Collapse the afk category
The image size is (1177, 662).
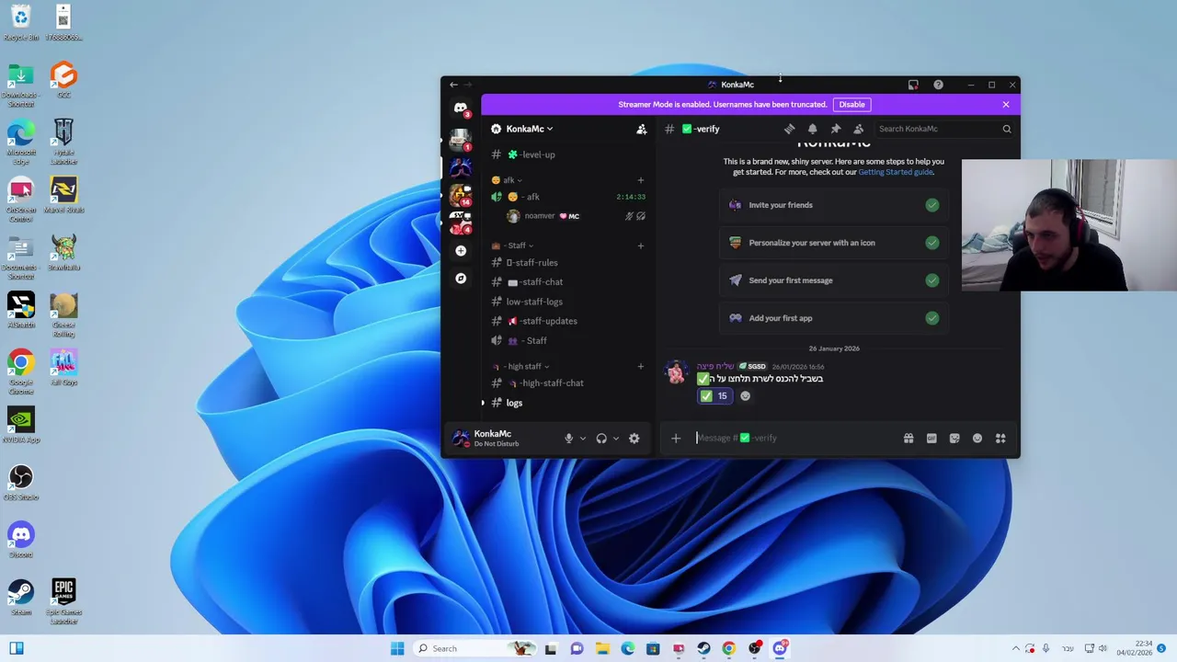(507, 180)
